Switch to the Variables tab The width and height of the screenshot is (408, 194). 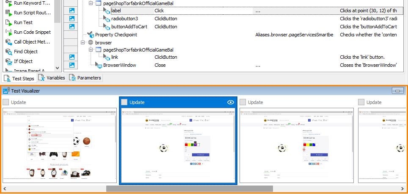click(52, 78)
